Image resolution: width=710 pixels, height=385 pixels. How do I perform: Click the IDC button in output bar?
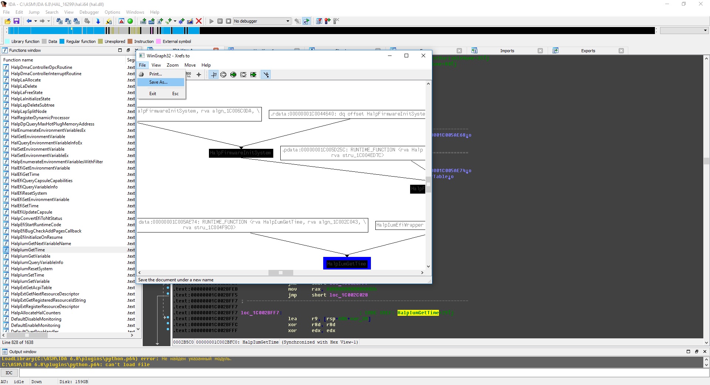coord(9,373)
